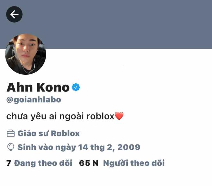Open the Đang theo dõi following list

pos(43,163)
